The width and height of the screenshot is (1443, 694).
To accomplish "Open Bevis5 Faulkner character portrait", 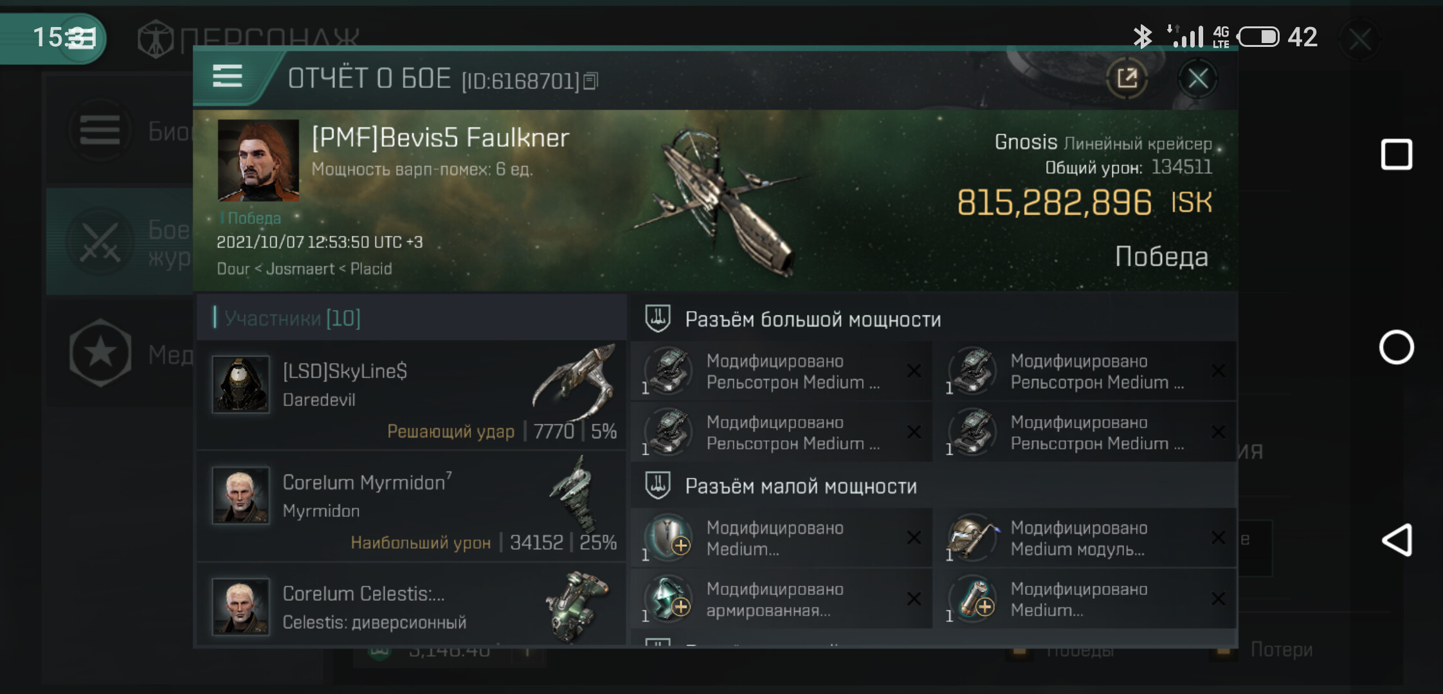I will pos(259,160).
